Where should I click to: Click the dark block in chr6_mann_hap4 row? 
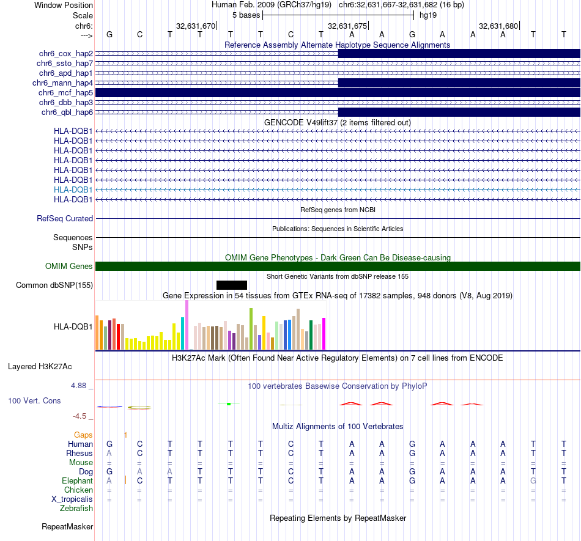pyautogui.click(x=459, y=83)
